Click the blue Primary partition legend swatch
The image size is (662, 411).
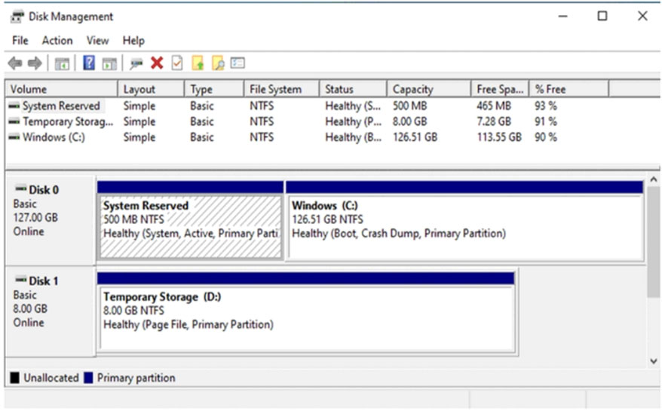coord(88,378)
